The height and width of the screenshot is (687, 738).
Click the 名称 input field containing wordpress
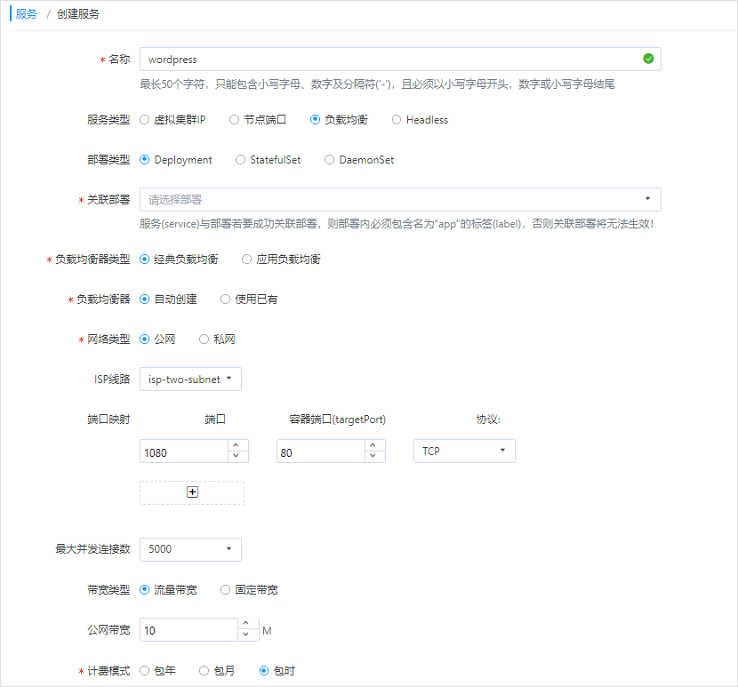(400, 60)
